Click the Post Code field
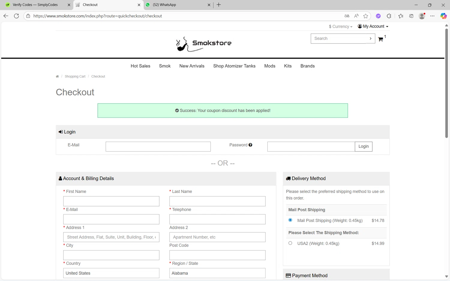The height and width of the screenshot is (281, 450). coord(217,255)
